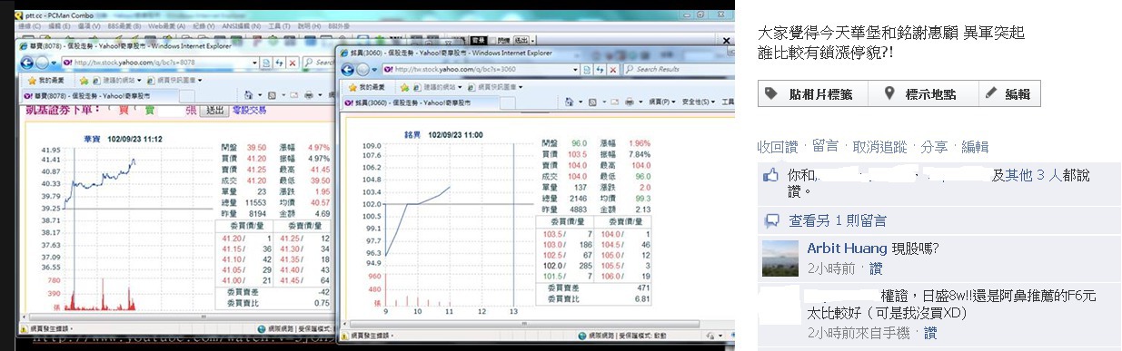The image size is (1122, 351).
Task: Click the refresh icon in the 3060 browser window
Action: tap(601, 69)
